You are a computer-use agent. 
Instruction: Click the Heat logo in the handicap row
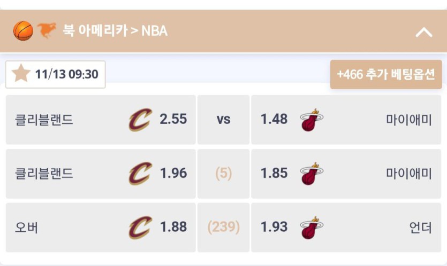(312, 174)
